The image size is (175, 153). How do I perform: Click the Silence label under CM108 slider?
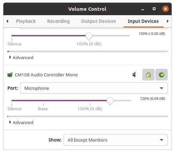pyautogui.click(x=14, y=109)
